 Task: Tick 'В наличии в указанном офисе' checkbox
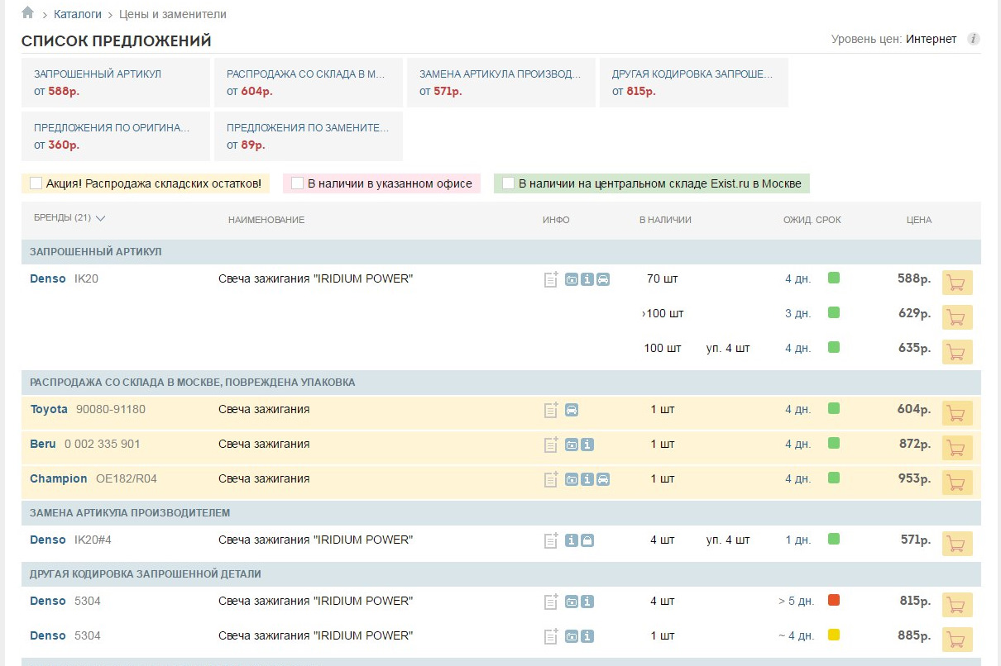[297, 183]
